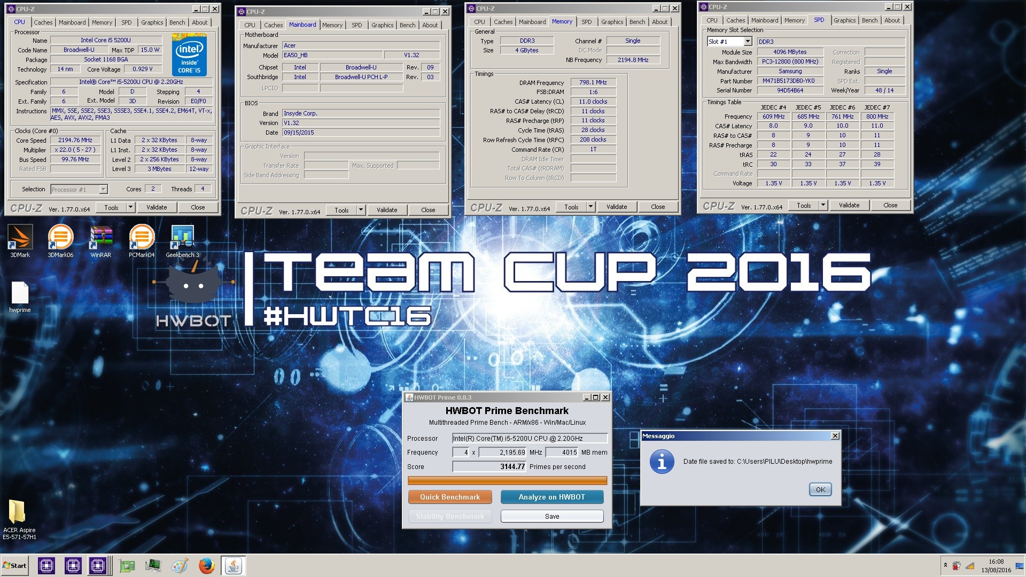
Task: Show hidden system tray icons
Action: 945,565
